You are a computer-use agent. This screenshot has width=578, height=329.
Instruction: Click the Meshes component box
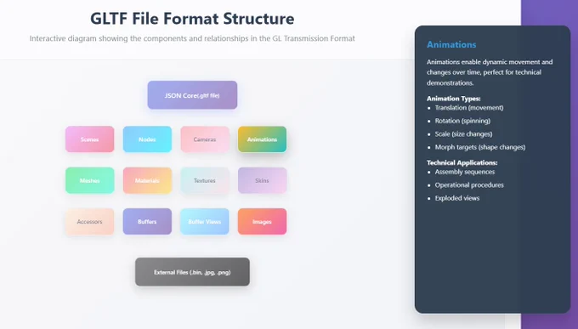point(89,180)
